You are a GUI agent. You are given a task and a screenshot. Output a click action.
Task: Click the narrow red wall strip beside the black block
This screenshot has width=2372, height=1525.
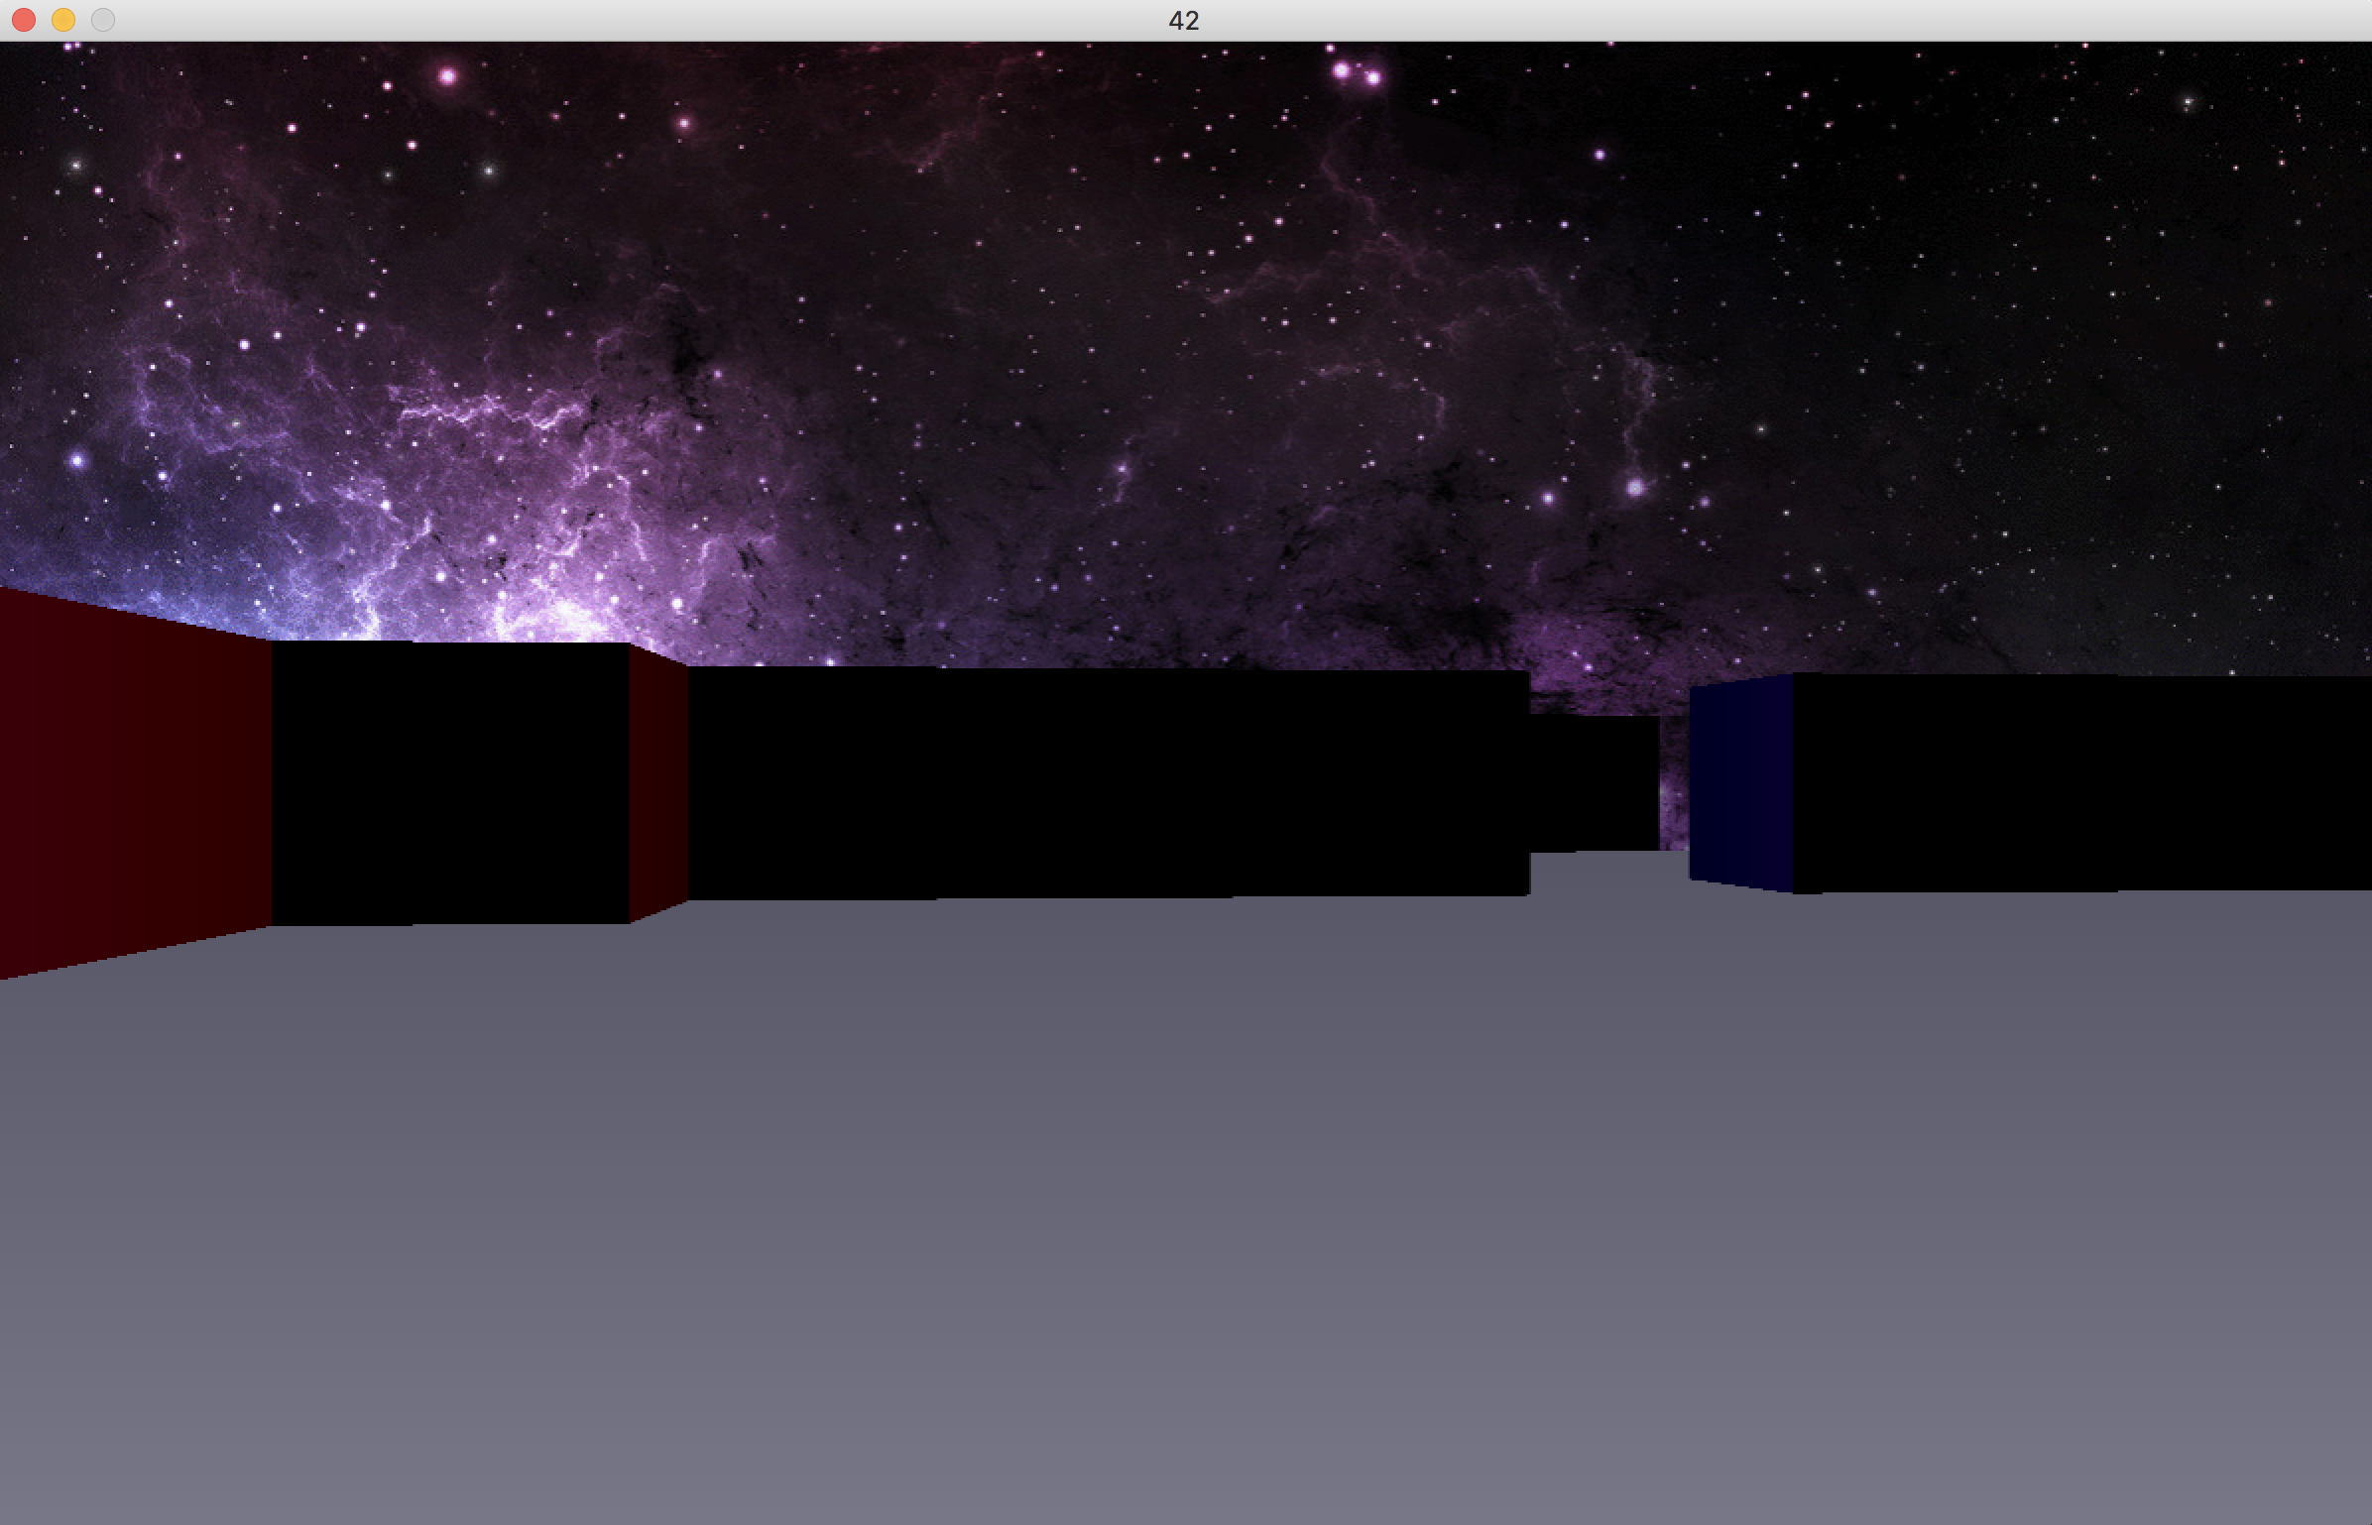657,783
